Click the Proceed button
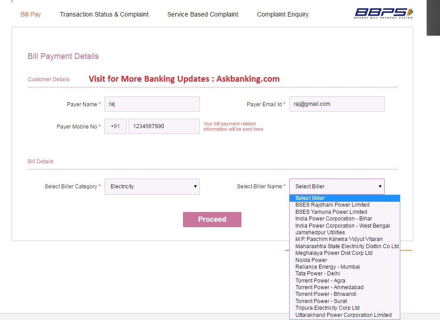Image resolution: width=440 pixels, height=320 pixels. click(x=212, y=219)
